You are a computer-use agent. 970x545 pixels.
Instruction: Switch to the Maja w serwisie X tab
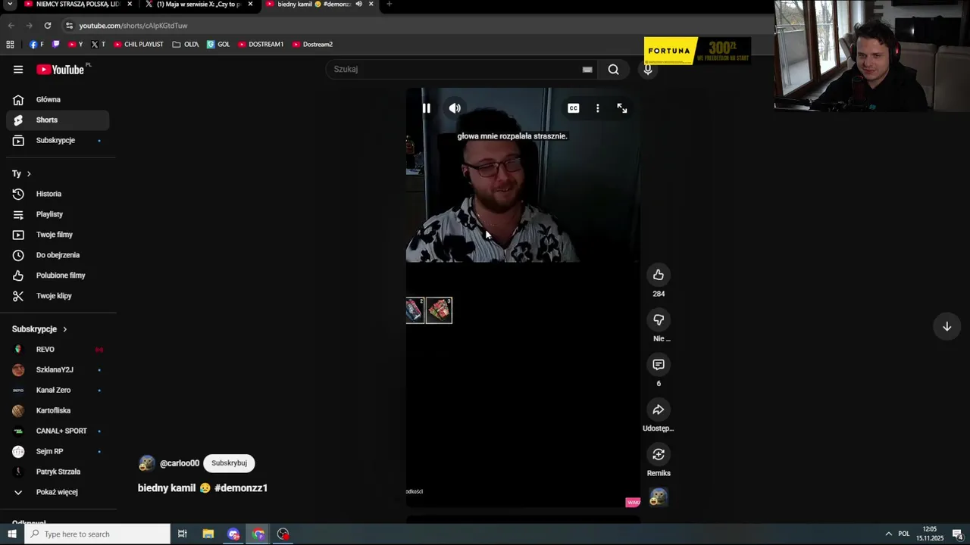pyautogui.click(x=199, y=5)
